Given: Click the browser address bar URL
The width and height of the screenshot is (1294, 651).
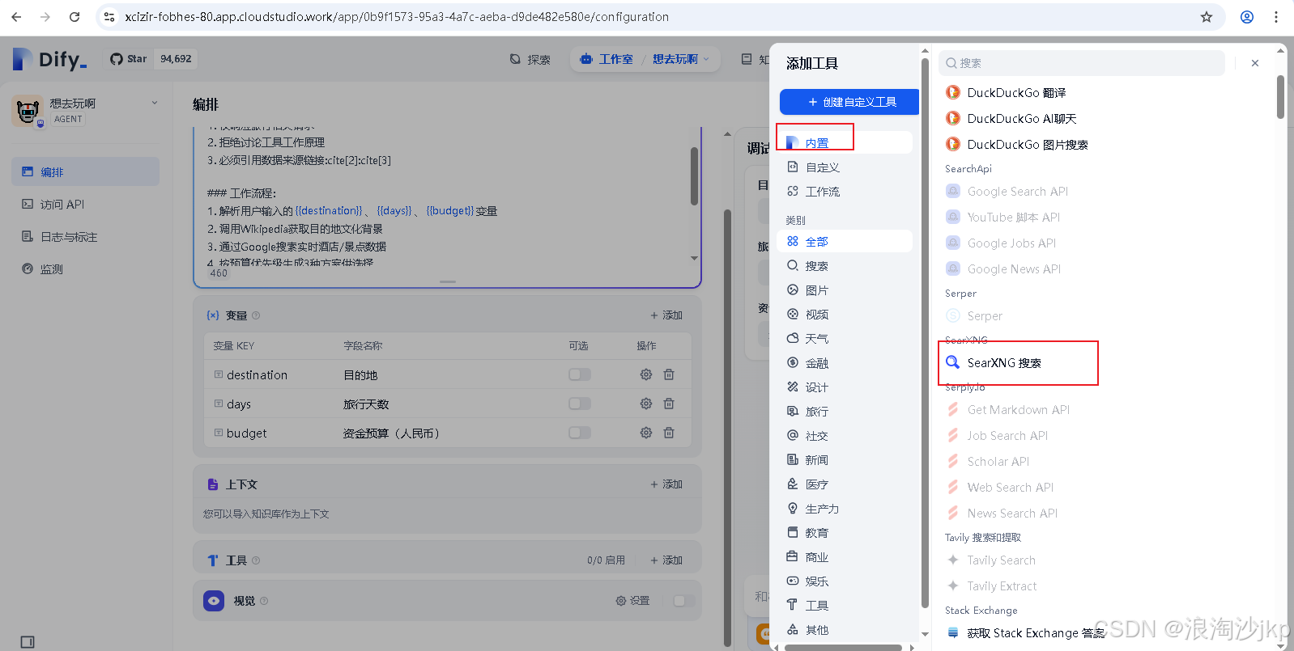Looking at the screenshot, I should pos(397,16).
